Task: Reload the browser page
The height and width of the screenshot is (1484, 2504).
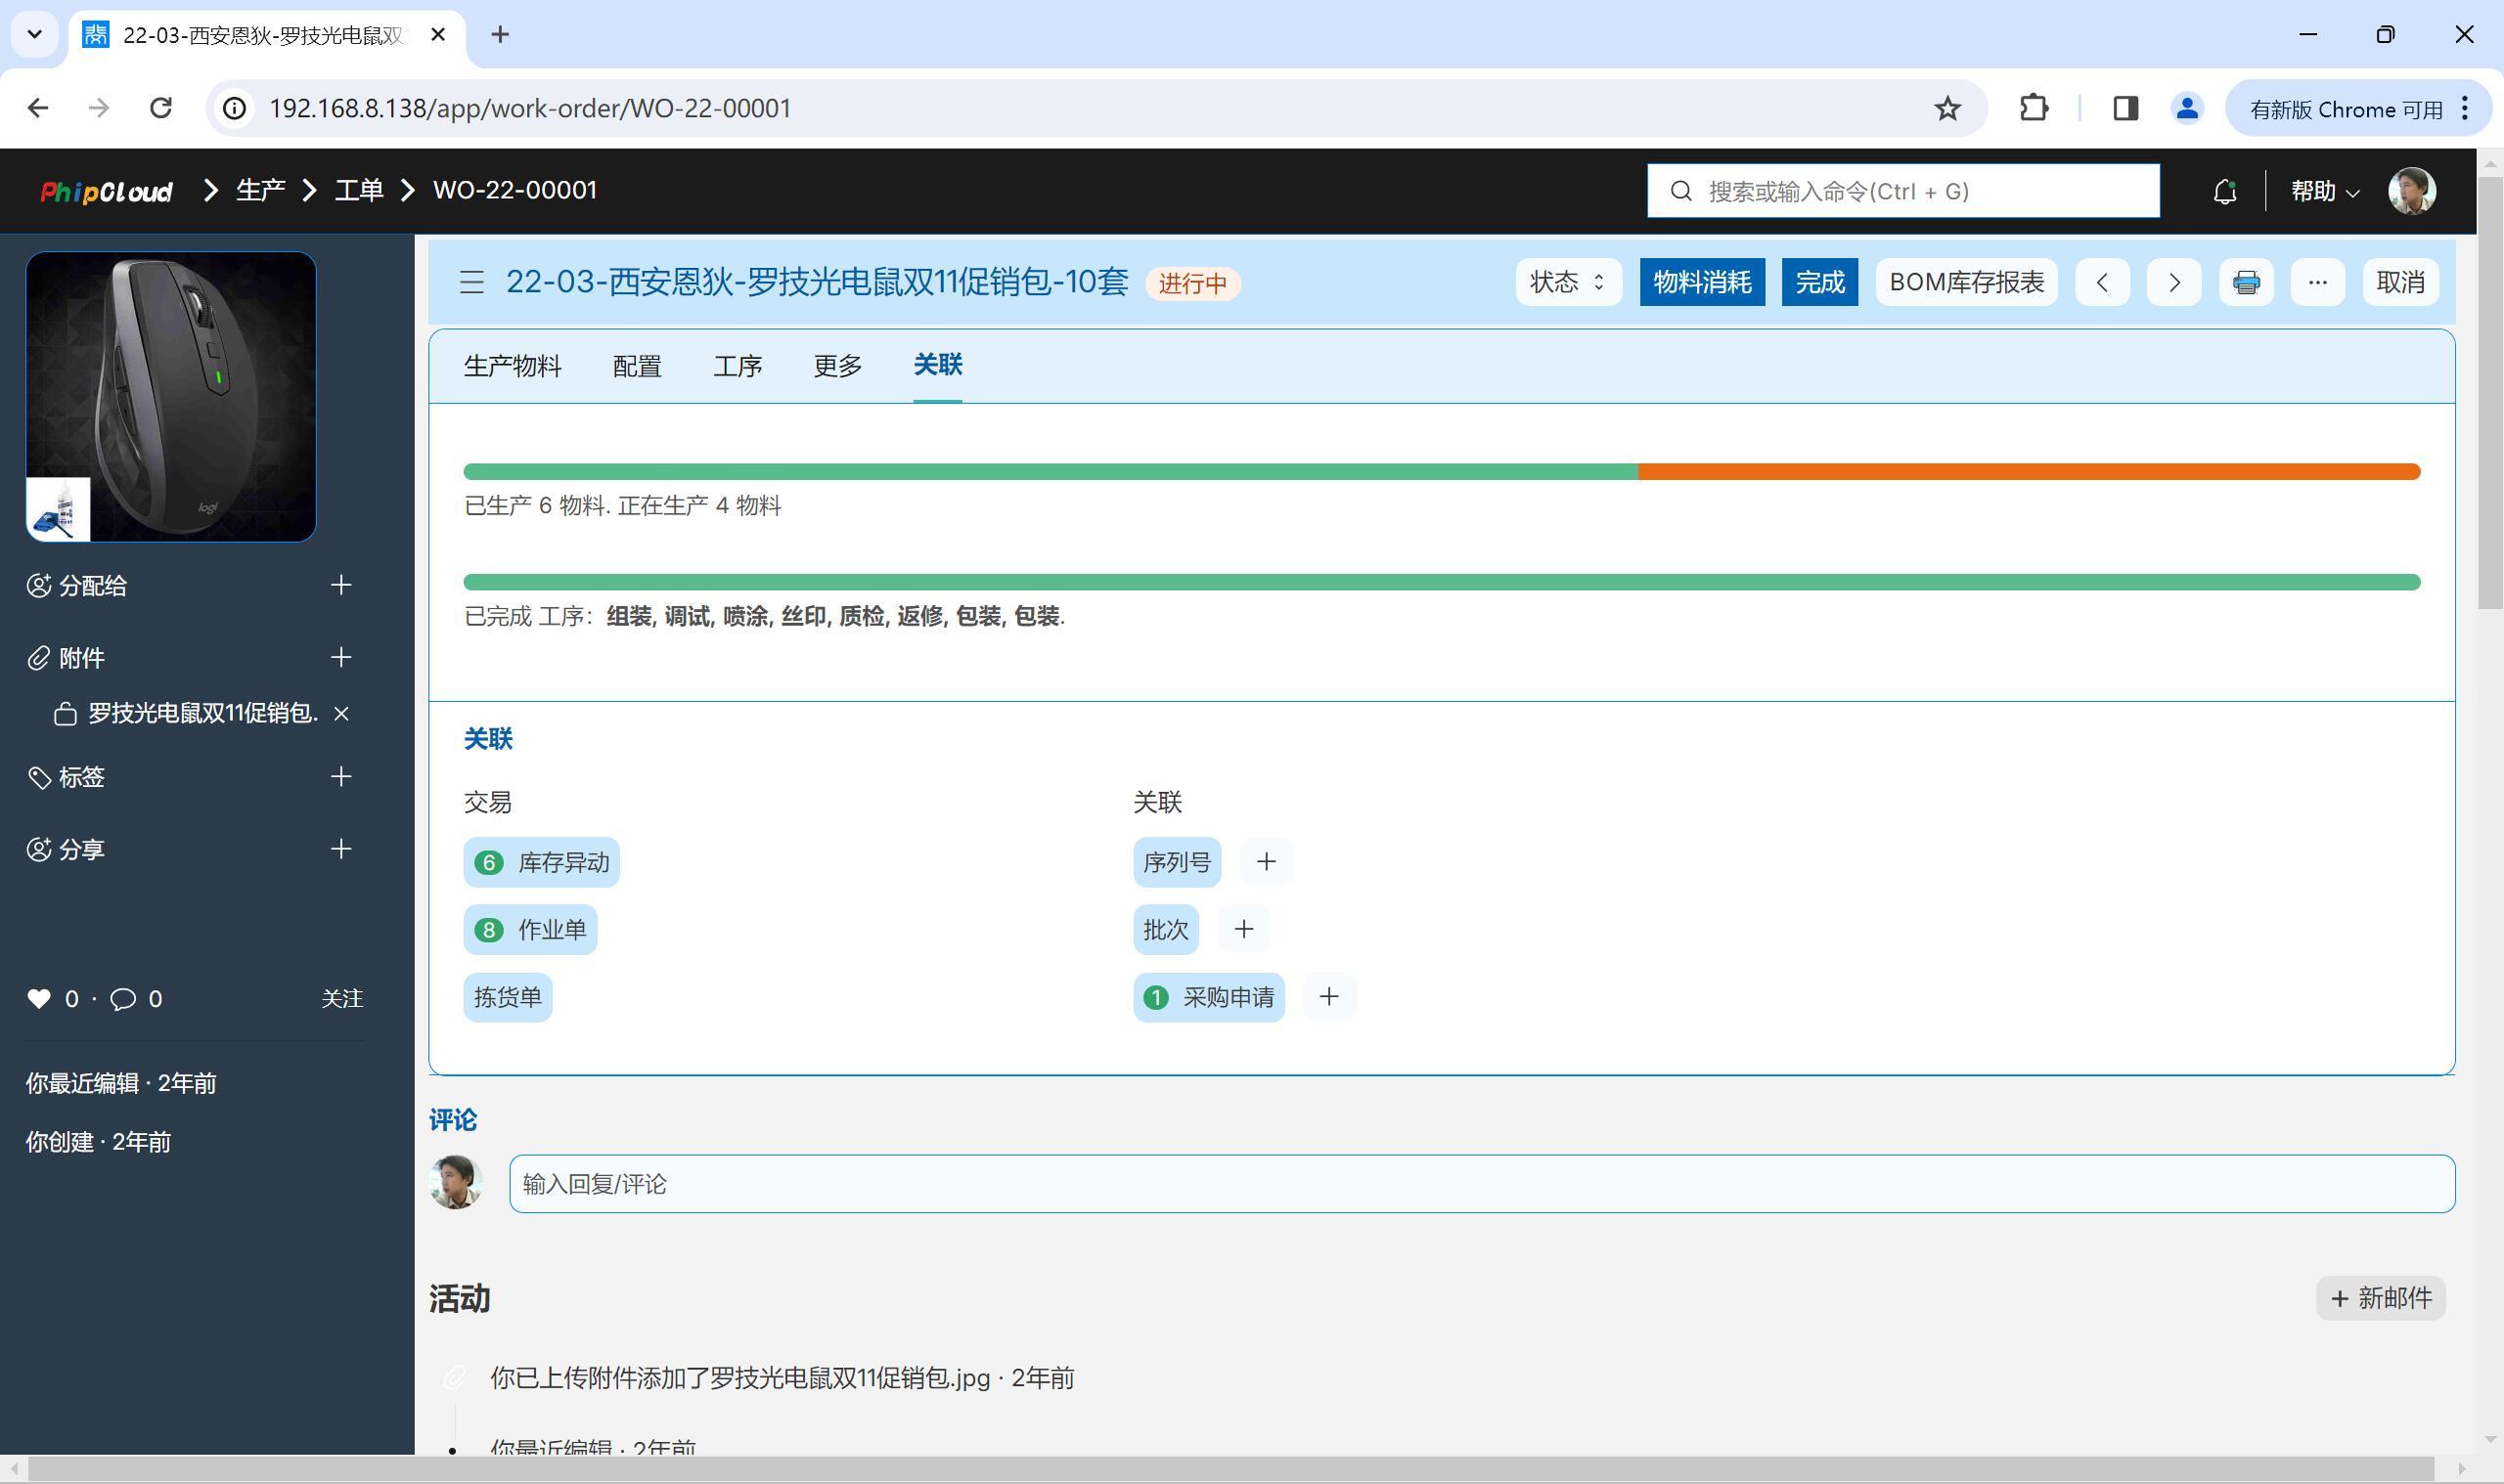Action: (160, 108)
